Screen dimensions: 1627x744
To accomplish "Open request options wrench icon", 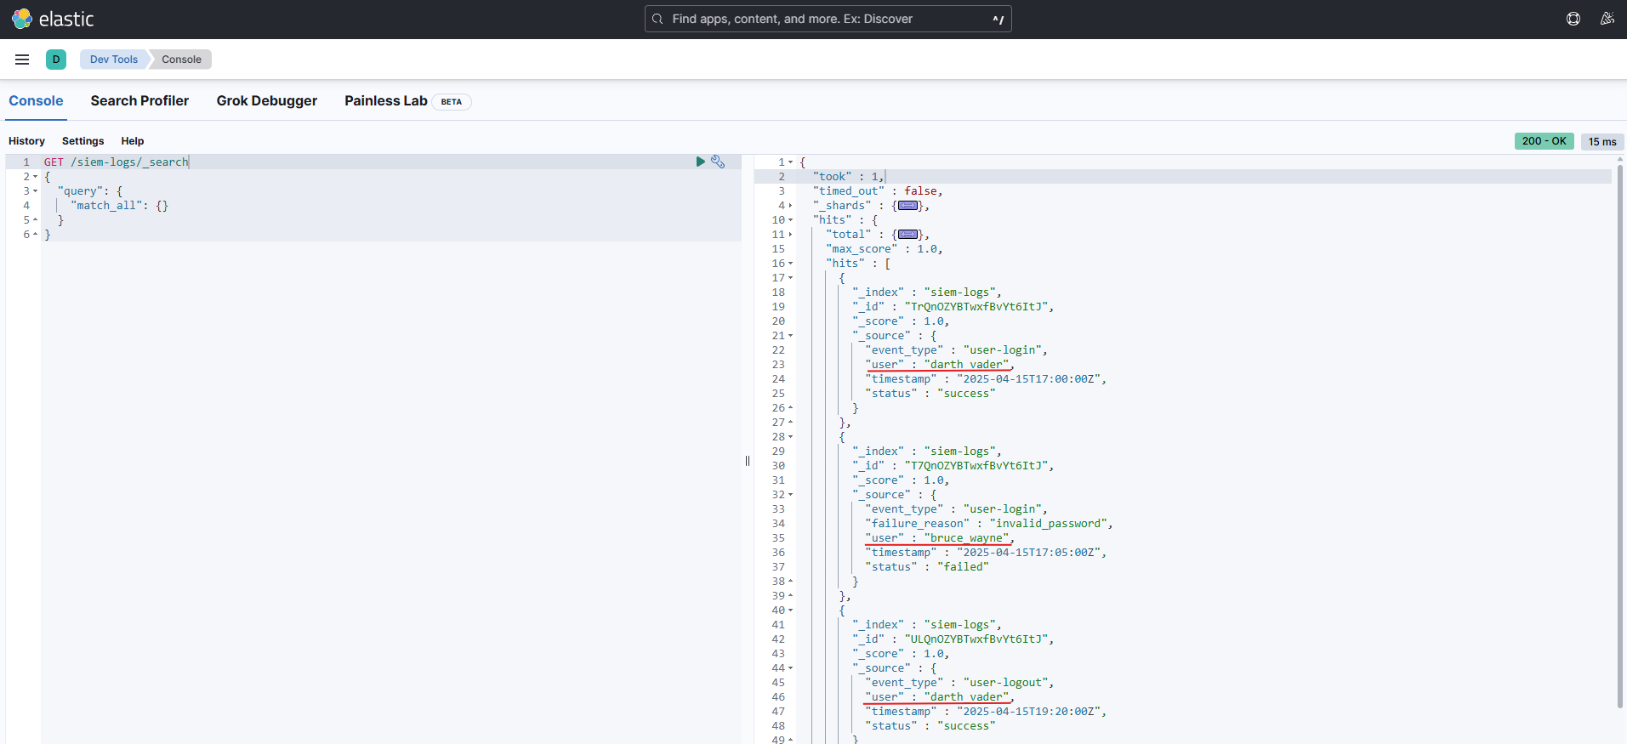I will tap(718, 162).
